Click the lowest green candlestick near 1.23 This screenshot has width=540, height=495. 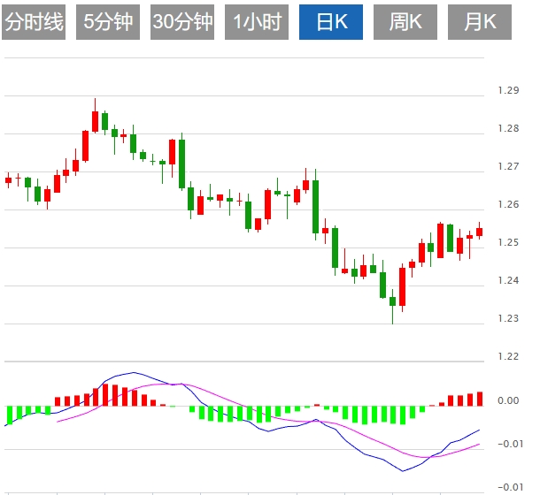point(392,301)
